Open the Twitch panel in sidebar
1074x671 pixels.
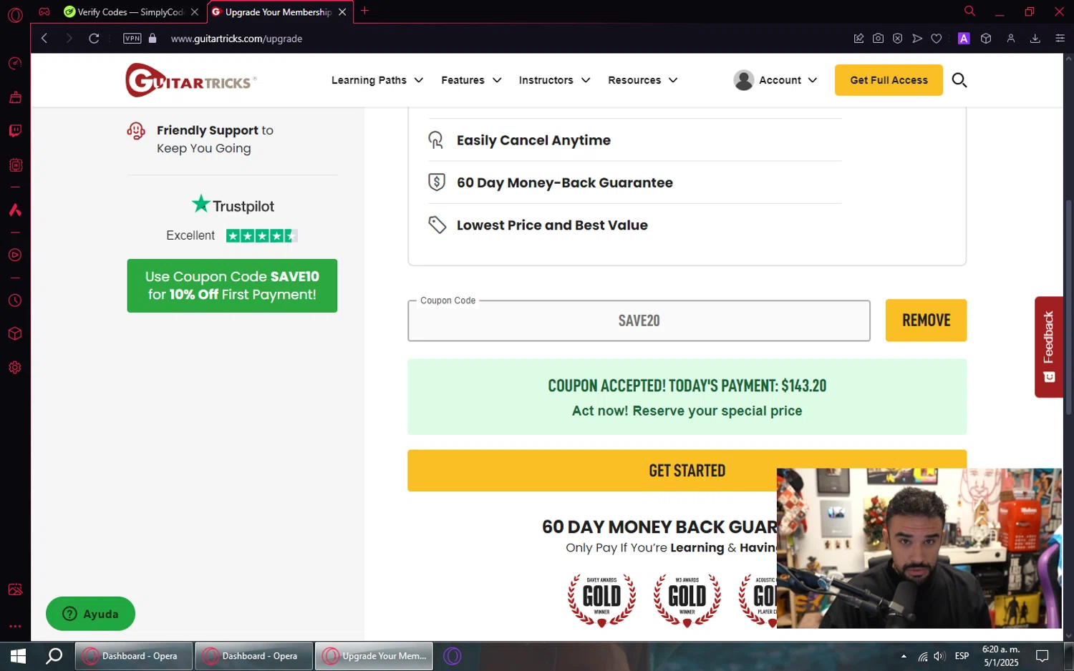tap(15, 131)
